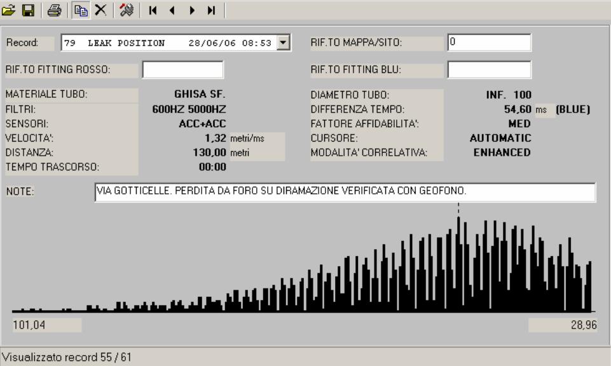Click the 'GHISA SF.' material value
The image size is (611, 366).
point(200,94)
